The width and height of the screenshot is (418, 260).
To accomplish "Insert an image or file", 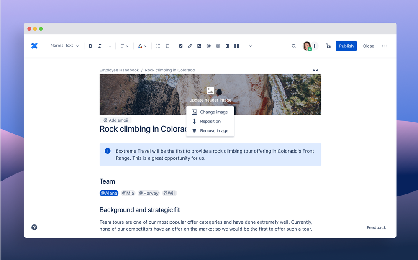I will tap(200, 46).
